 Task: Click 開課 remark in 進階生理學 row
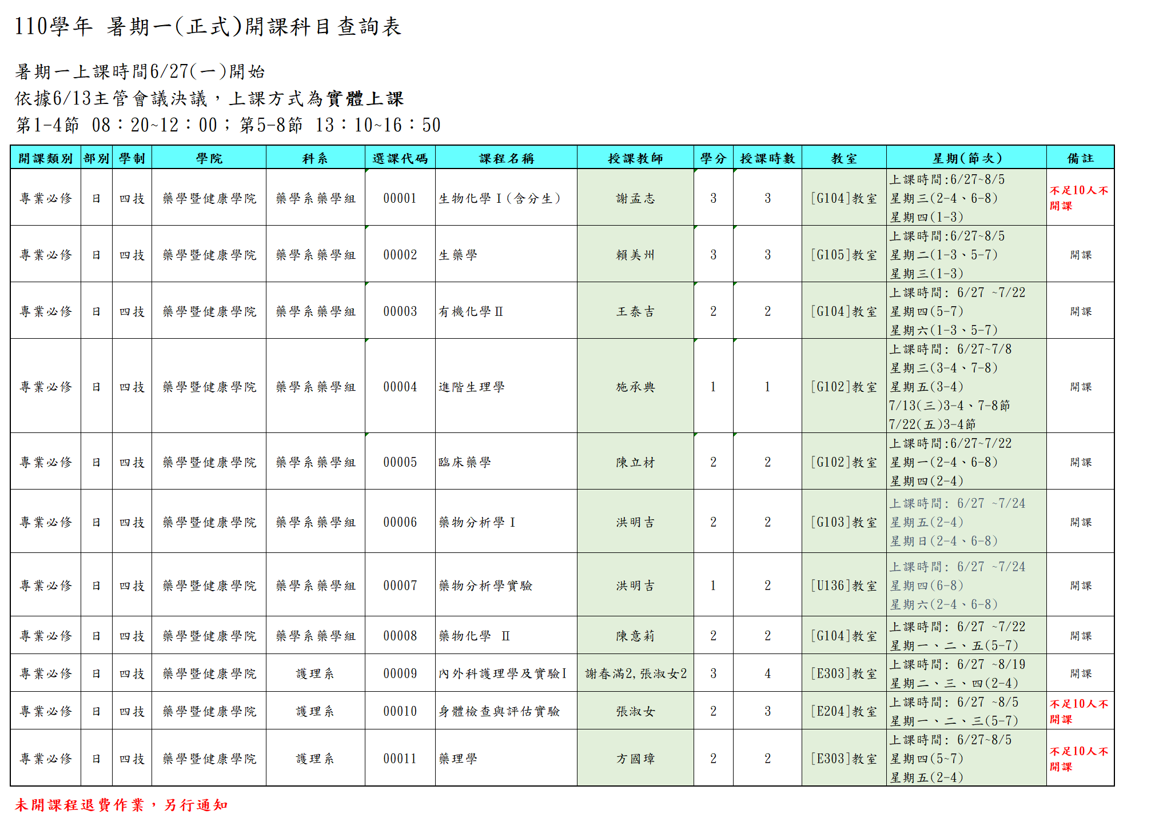(x=1081, y=387)
